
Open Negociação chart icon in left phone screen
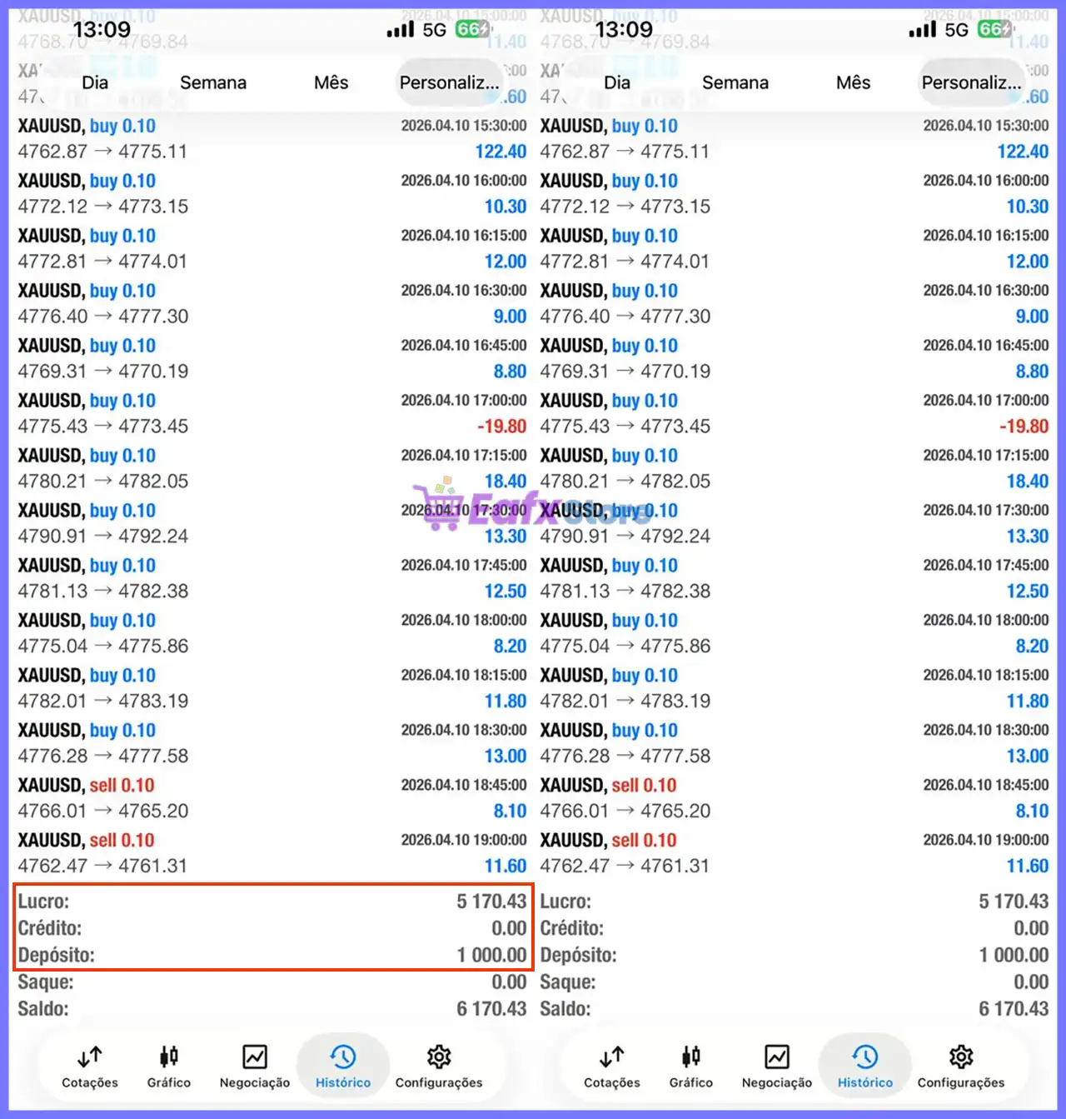[x=255, y=1057]
